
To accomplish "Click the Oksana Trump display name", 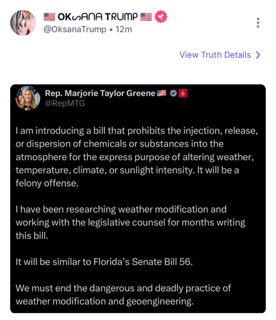I will point(97,17).
